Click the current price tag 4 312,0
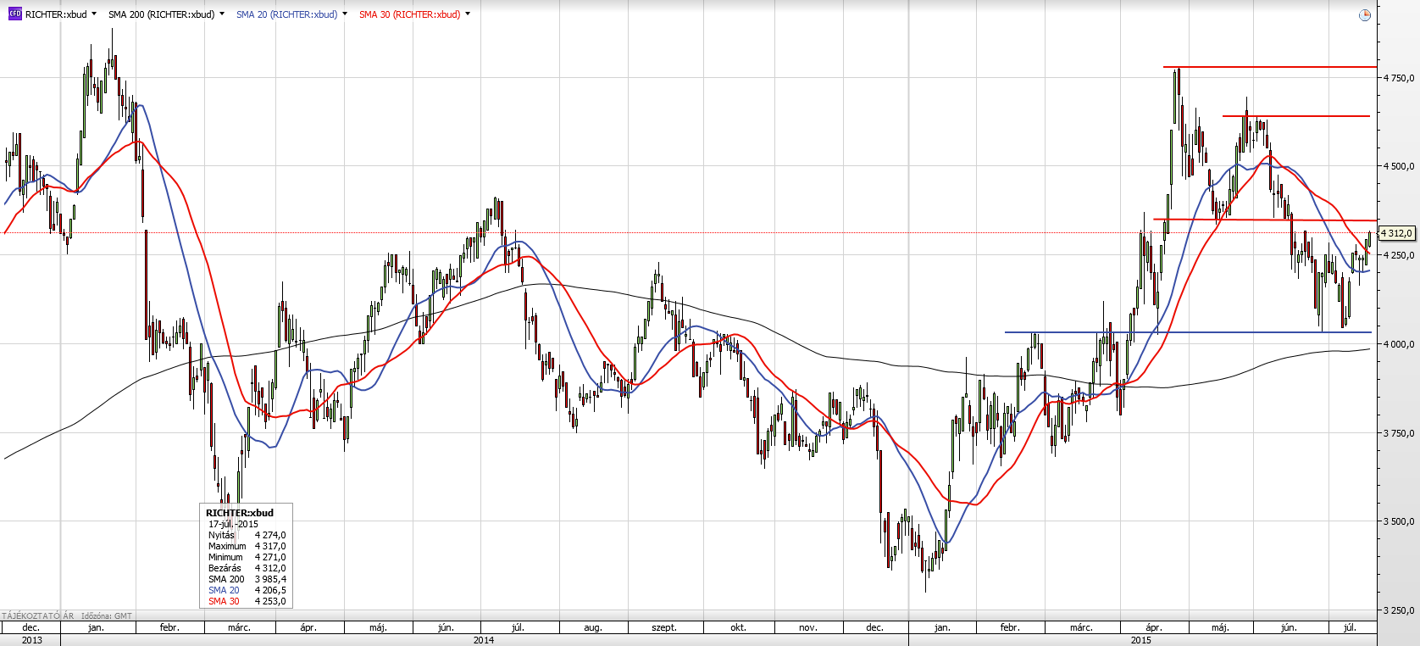The image size is (1420, 646). pyautogui.click(x=1396, y=233)
